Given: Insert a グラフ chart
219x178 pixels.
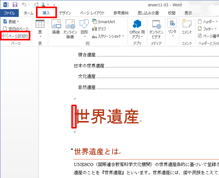Looking at the screenshot, I should point(99,29).
